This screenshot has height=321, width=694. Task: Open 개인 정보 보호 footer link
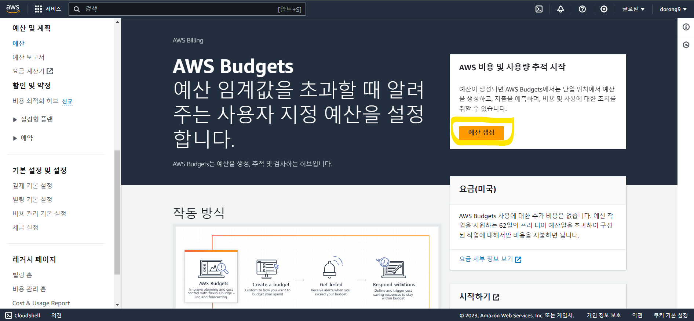(604, 316)
